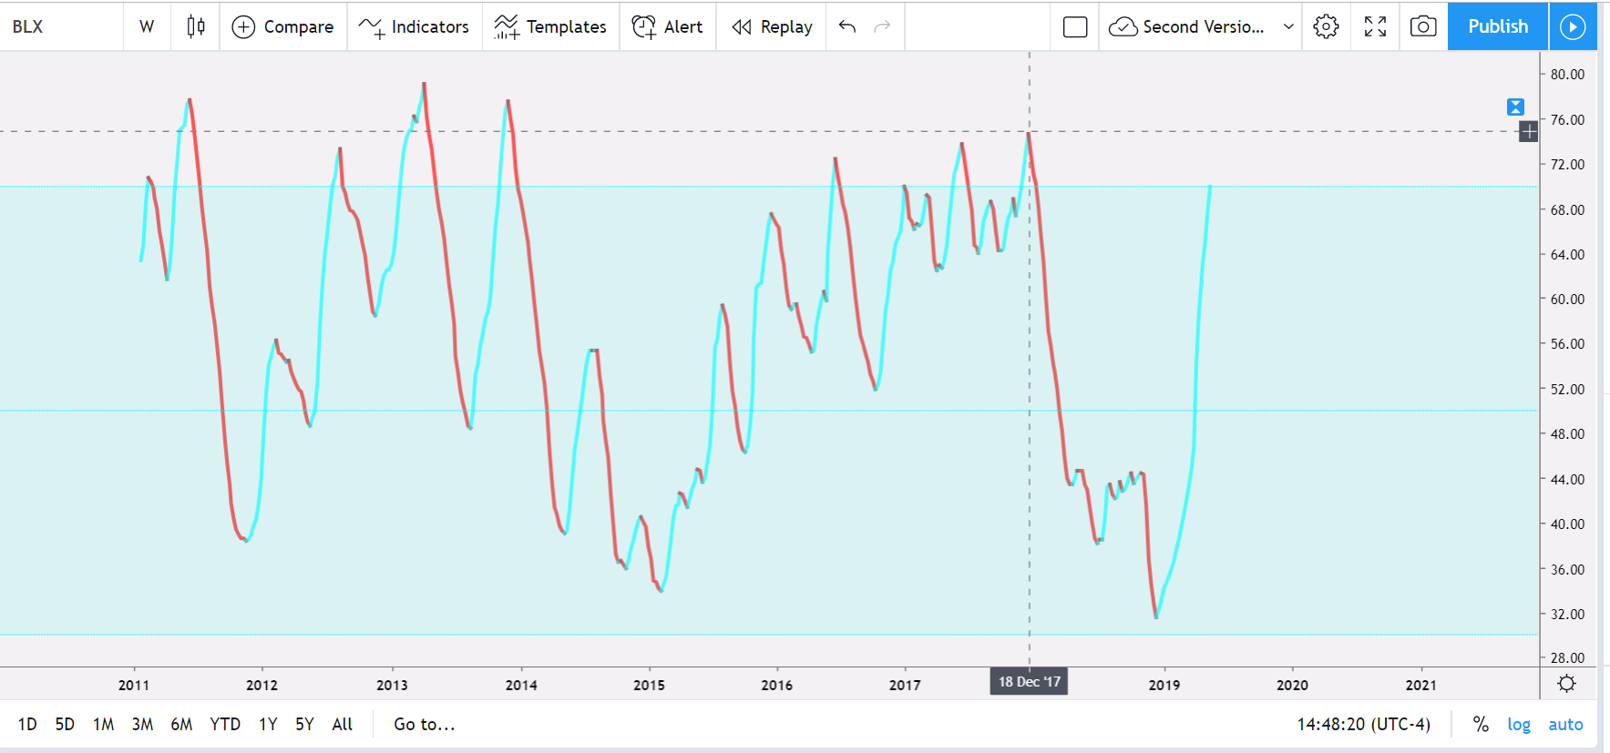Click the 2017 time axis label
The height and width of the screenshot is (753, 1610).
coord(905,686)
